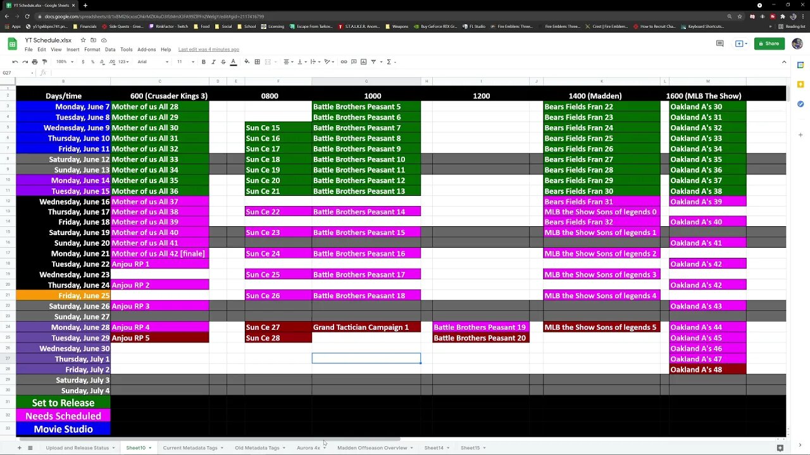The height and width of the screenshot is (455, 810).
Task: Increase decimal places
Action: pos(112,62)
